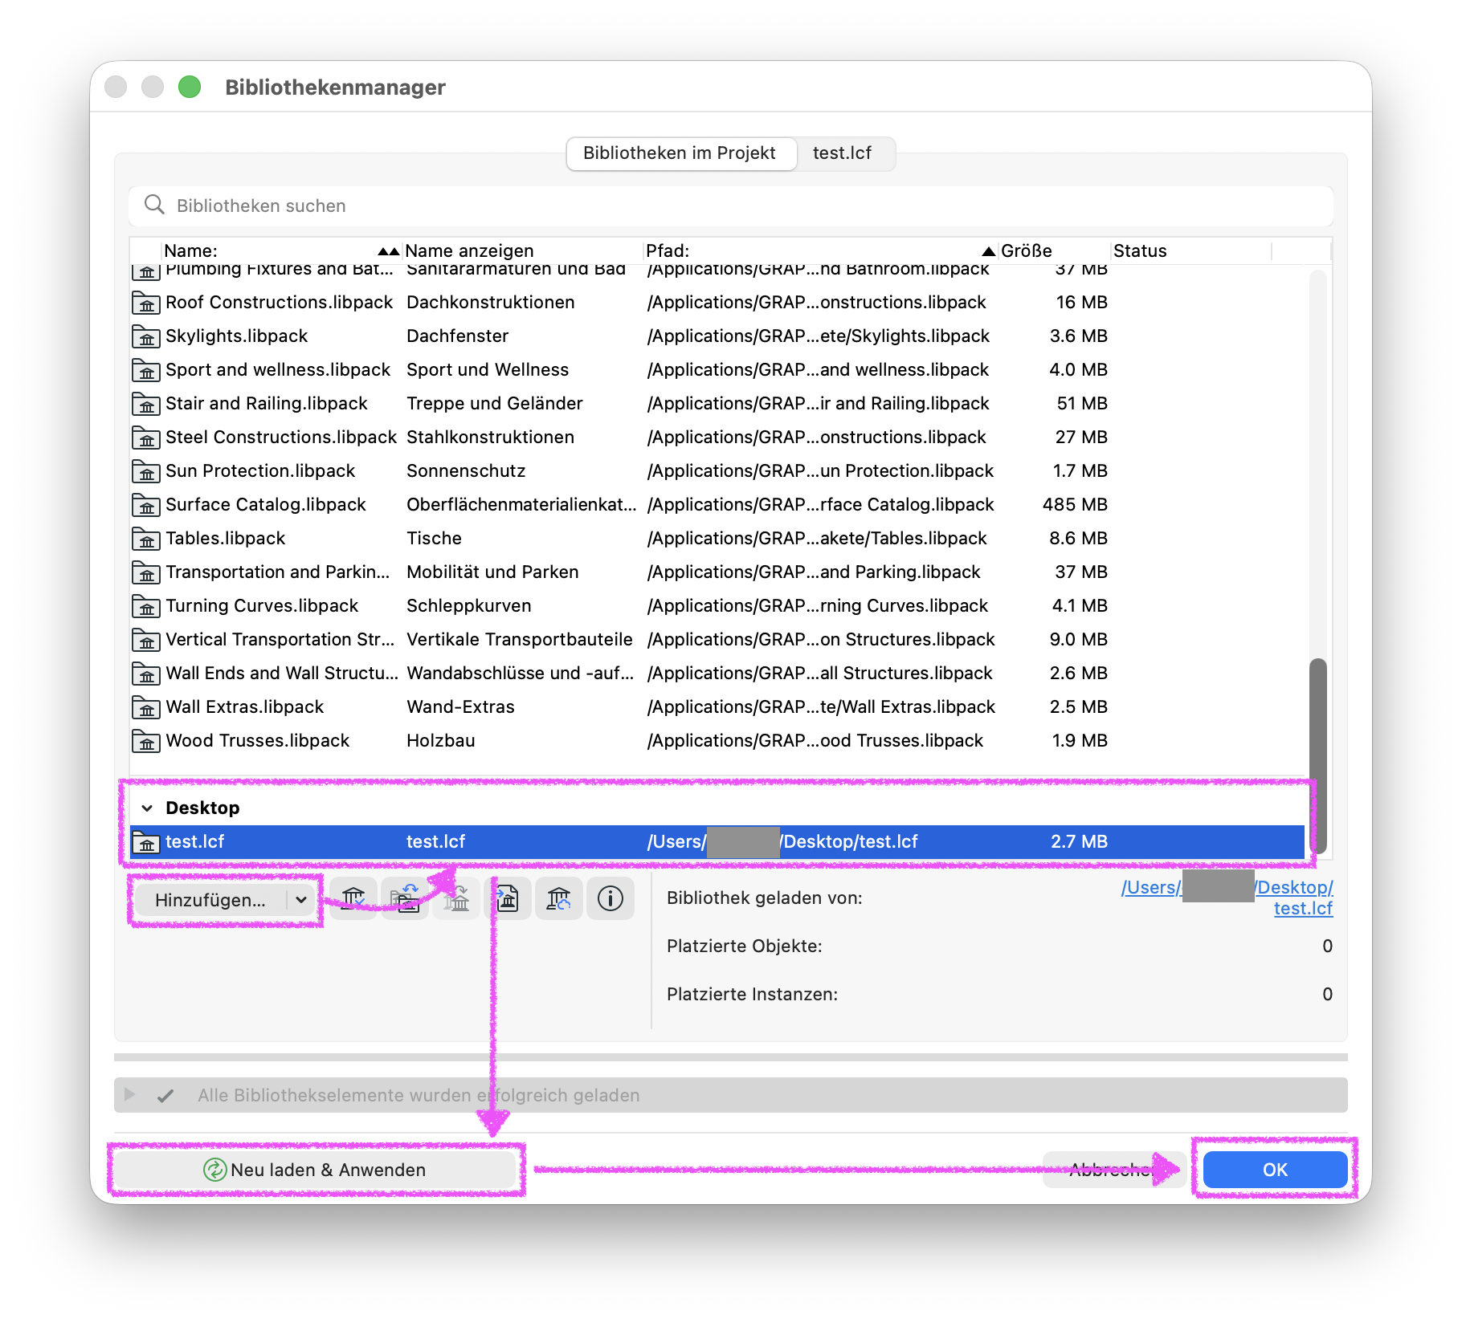Click Neu laden & Anwenden button
This screenshot has height=1323, width=1462.
pyautogui.click(x=314, y=1170)
